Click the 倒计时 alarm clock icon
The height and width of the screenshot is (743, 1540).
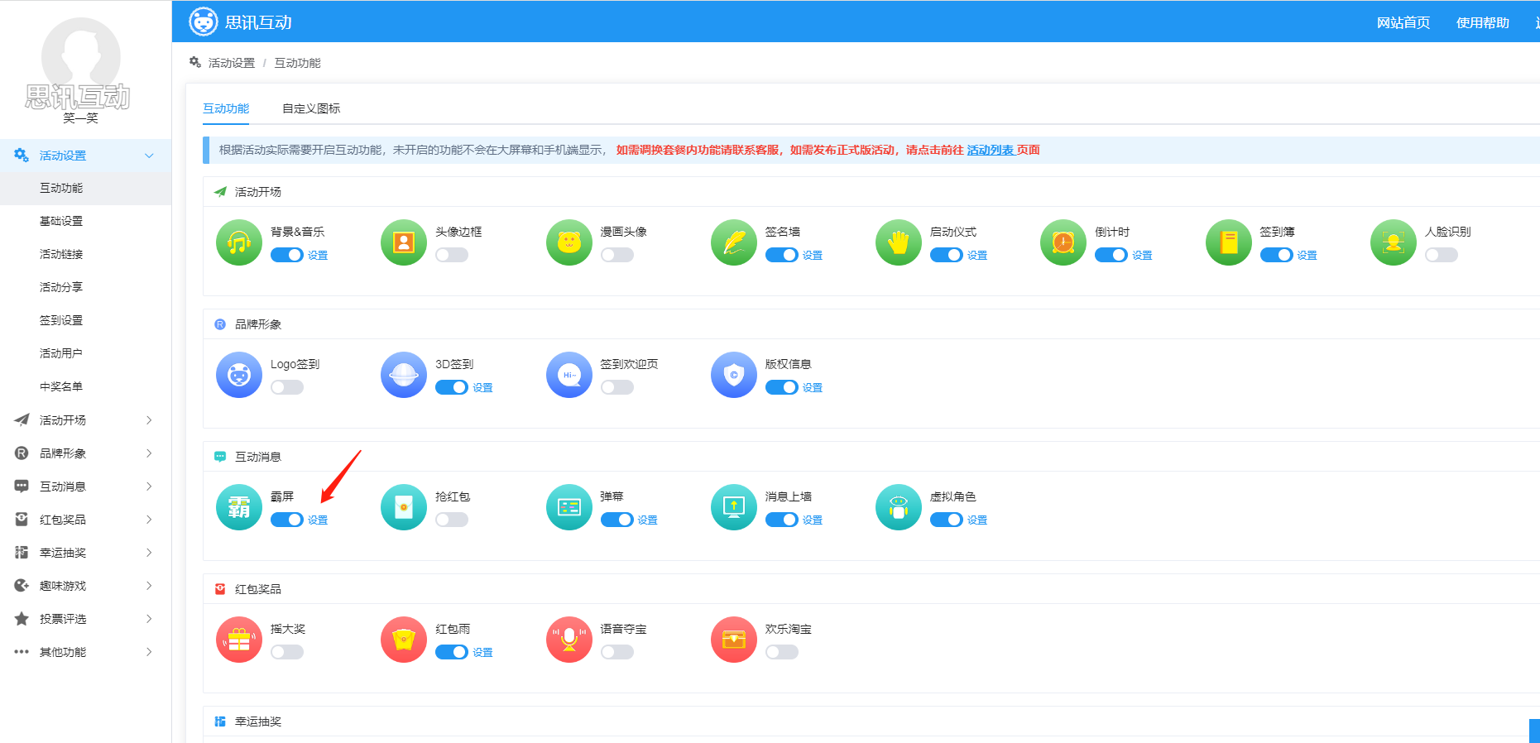click(1063, 242)
